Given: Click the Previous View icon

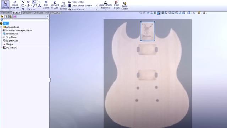Looking at the screenshot, I should 148,13.
